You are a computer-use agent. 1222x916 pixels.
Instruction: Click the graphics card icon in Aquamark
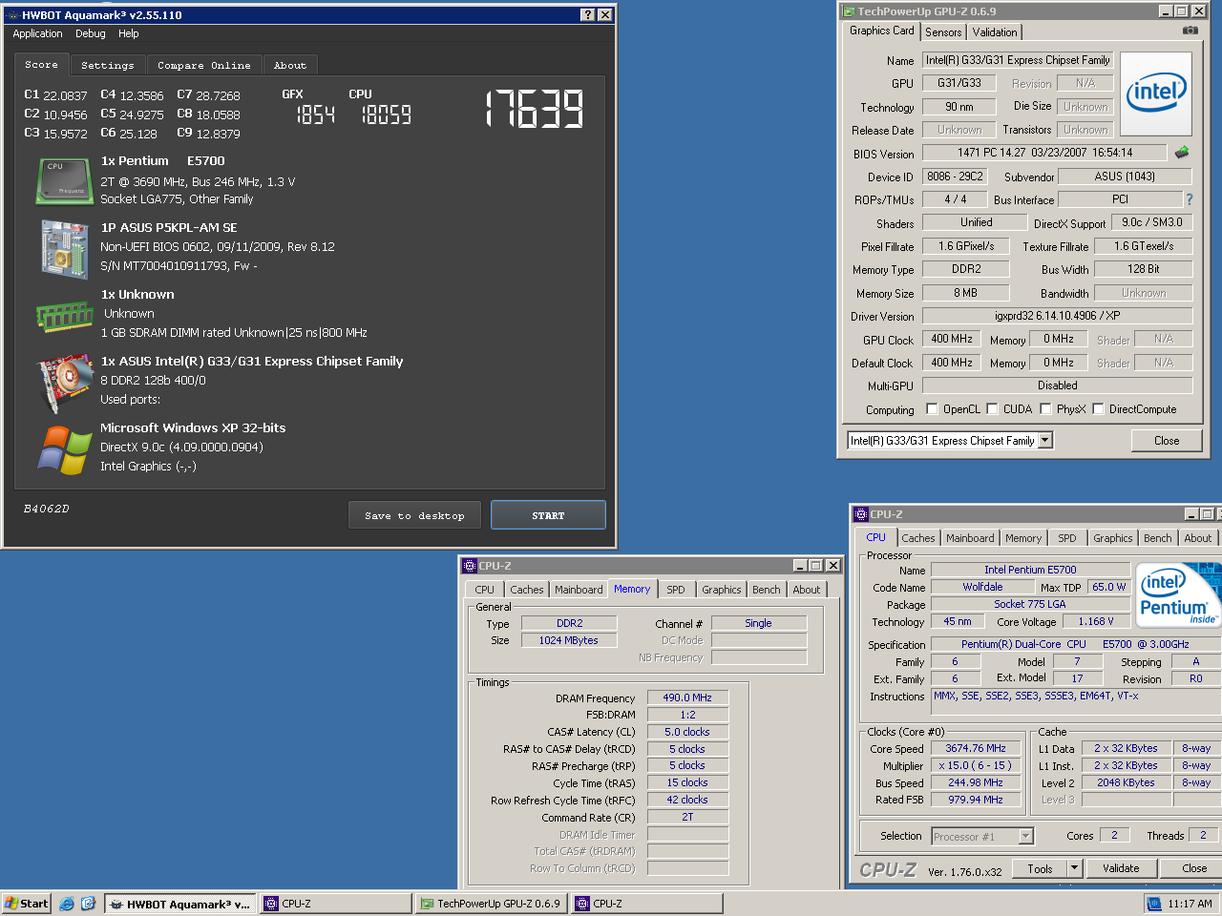[x=64, y=383]
